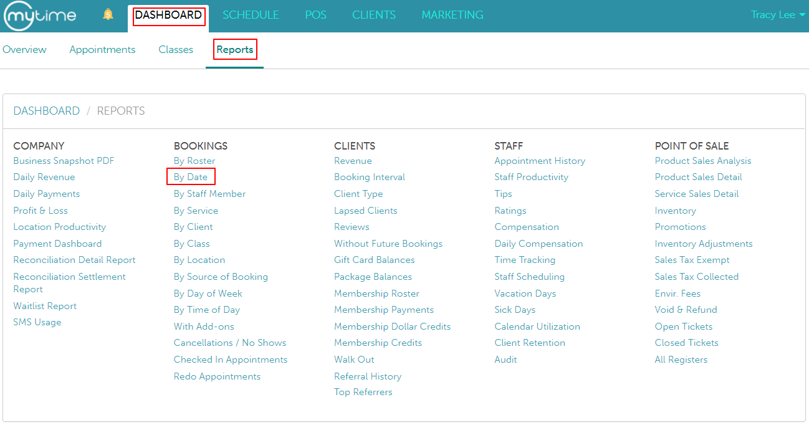809x425 pixels.
Task: Go to the SCHEDULE menu
Action: click(251, 15)
